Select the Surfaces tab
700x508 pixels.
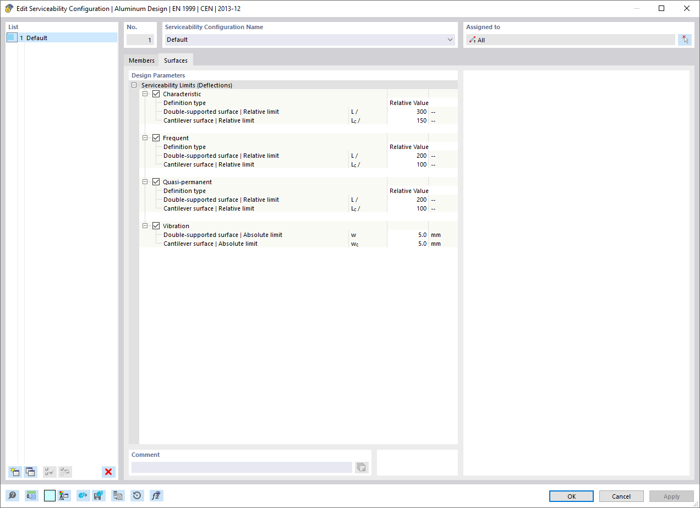[176, 60]
